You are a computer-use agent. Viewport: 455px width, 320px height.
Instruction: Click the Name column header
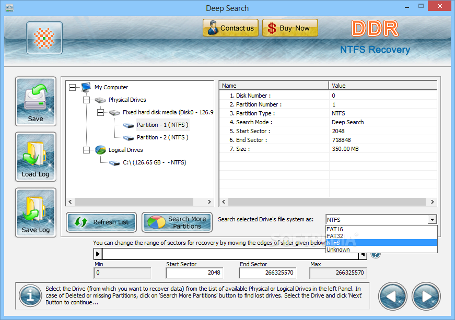point(274,86)
